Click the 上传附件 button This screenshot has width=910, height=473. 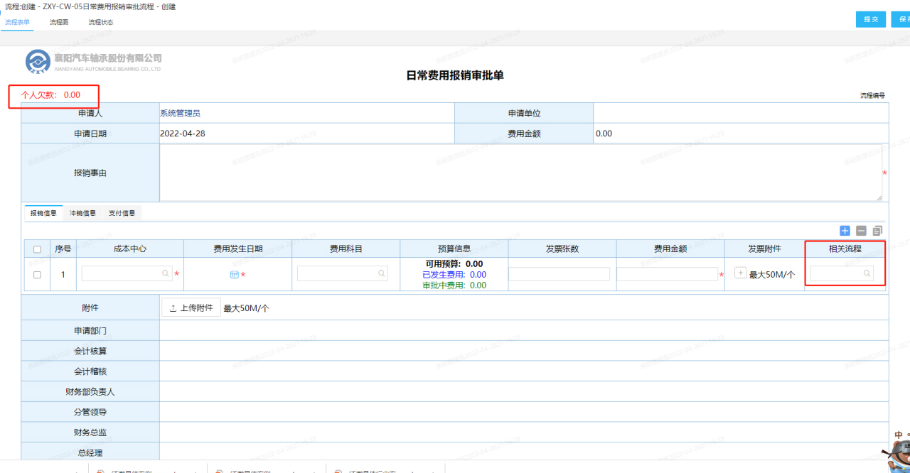(x=191, y=308)
